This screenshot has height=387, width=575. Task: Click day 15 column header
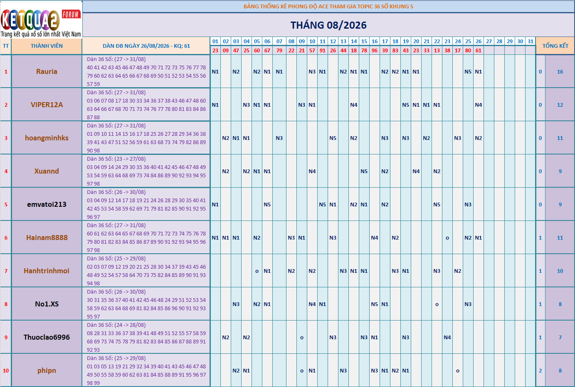[x=364, y=41]
